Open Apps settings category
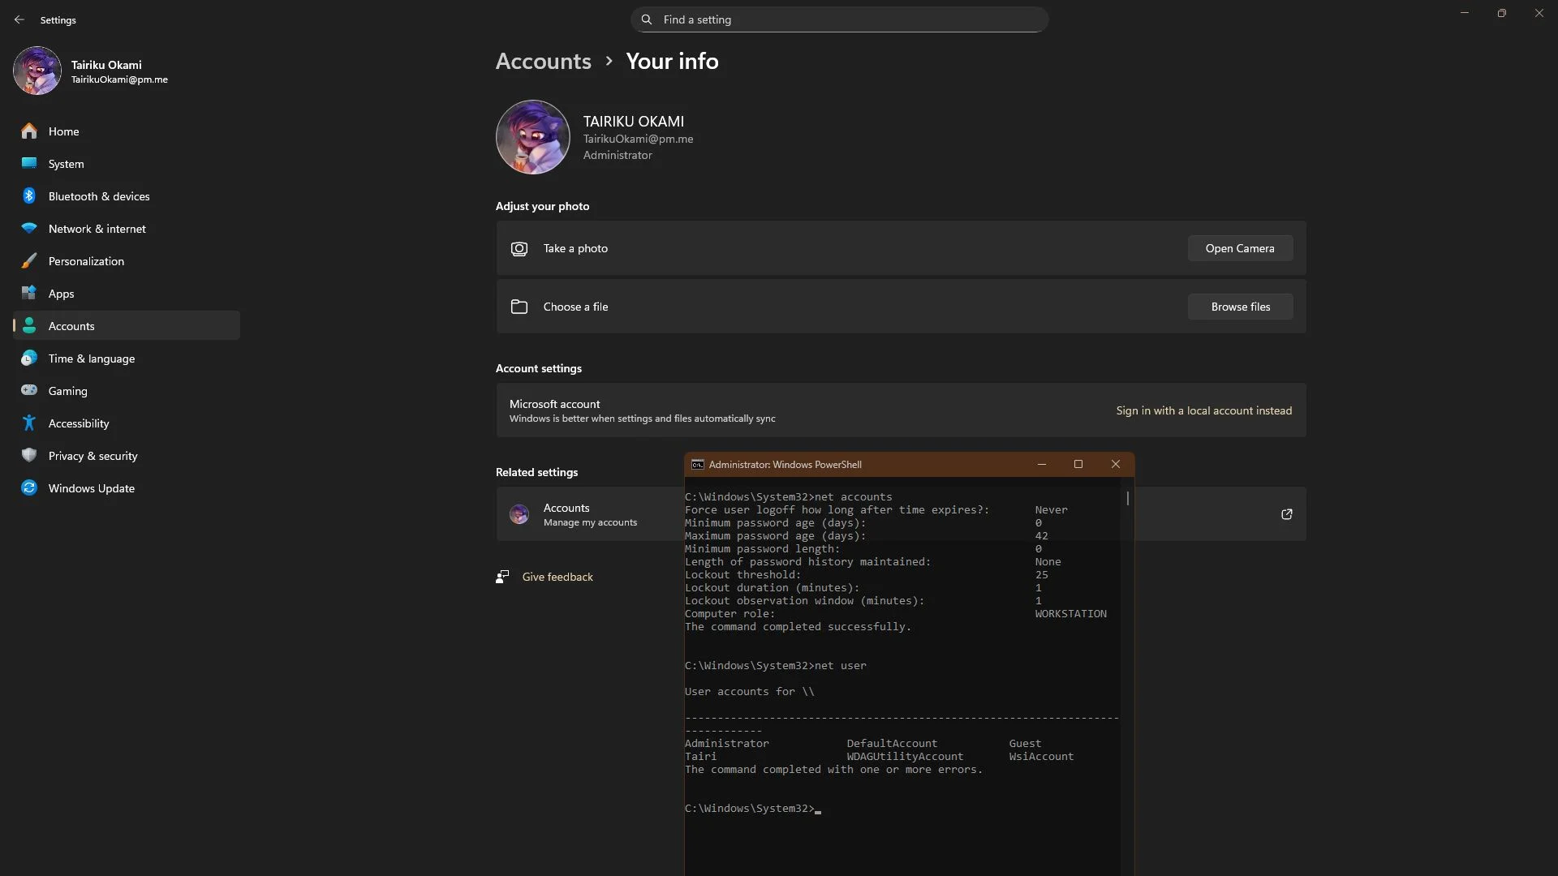1558x876 pixels. point(127,294)
